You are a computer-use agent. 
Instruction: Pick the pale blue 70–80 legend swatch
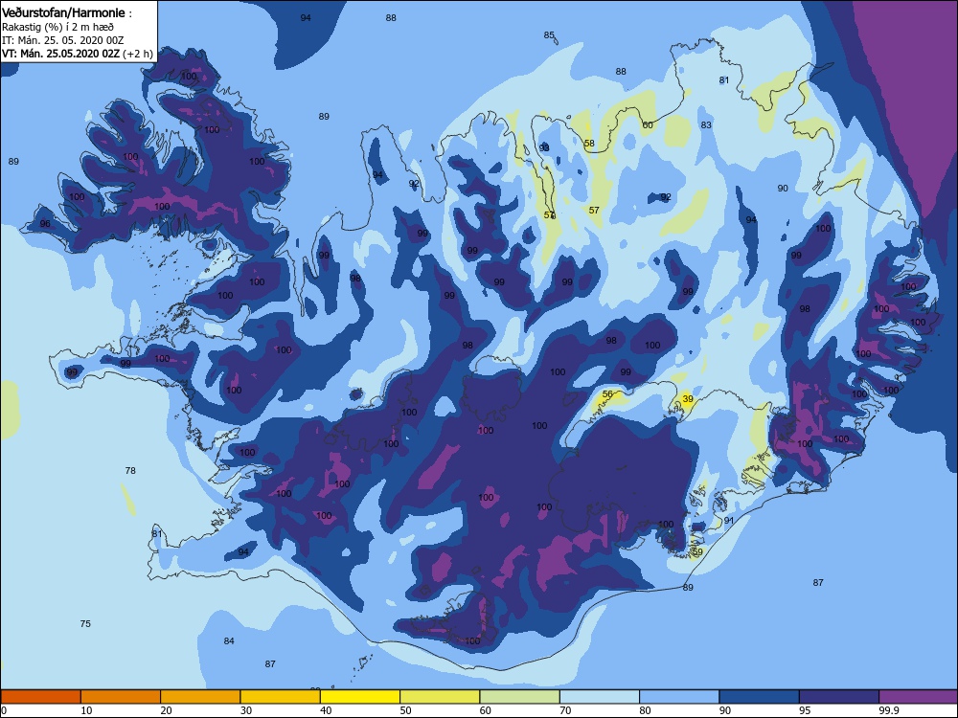600,697
